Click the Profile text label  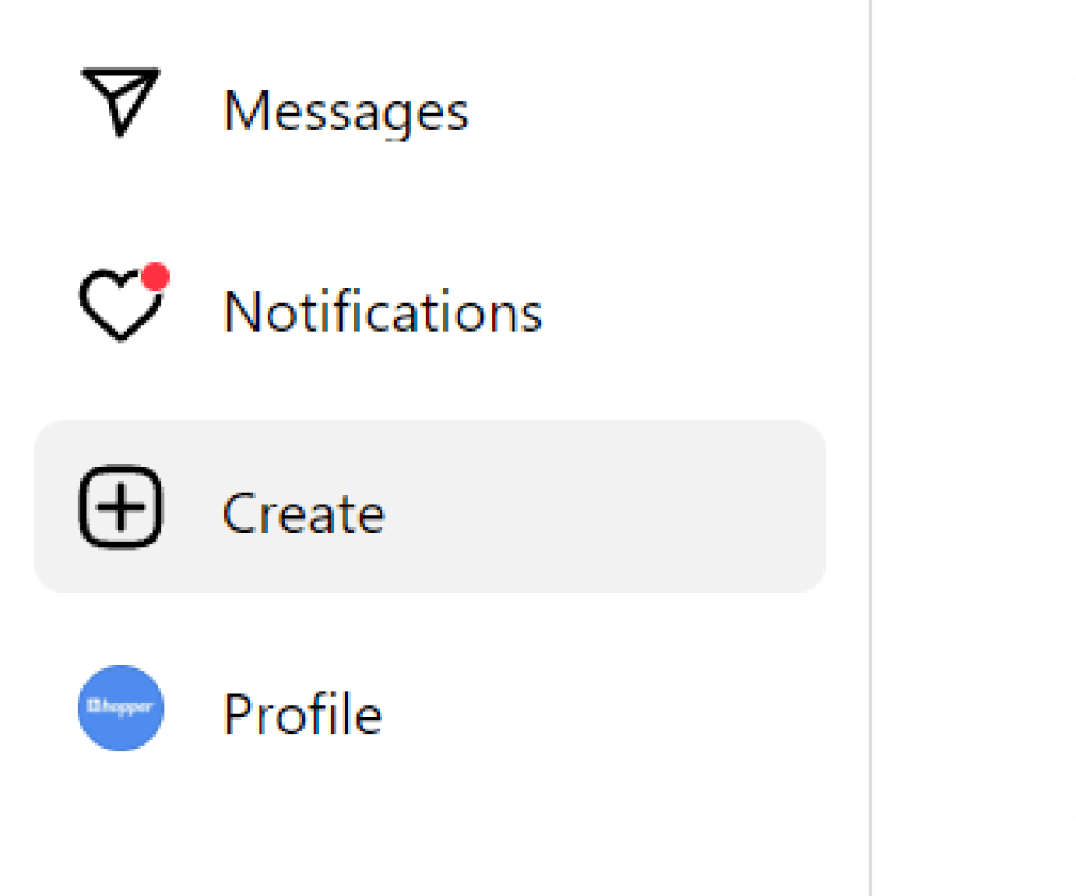[x=302, y=713]
